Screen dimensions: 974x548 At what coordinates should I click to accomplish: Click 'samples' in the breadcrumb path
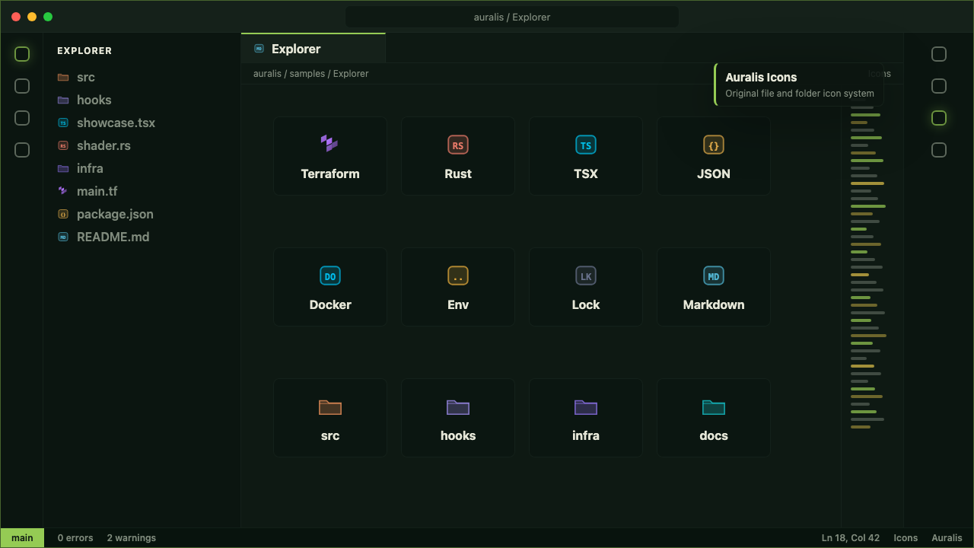click(x=307, y=74)
